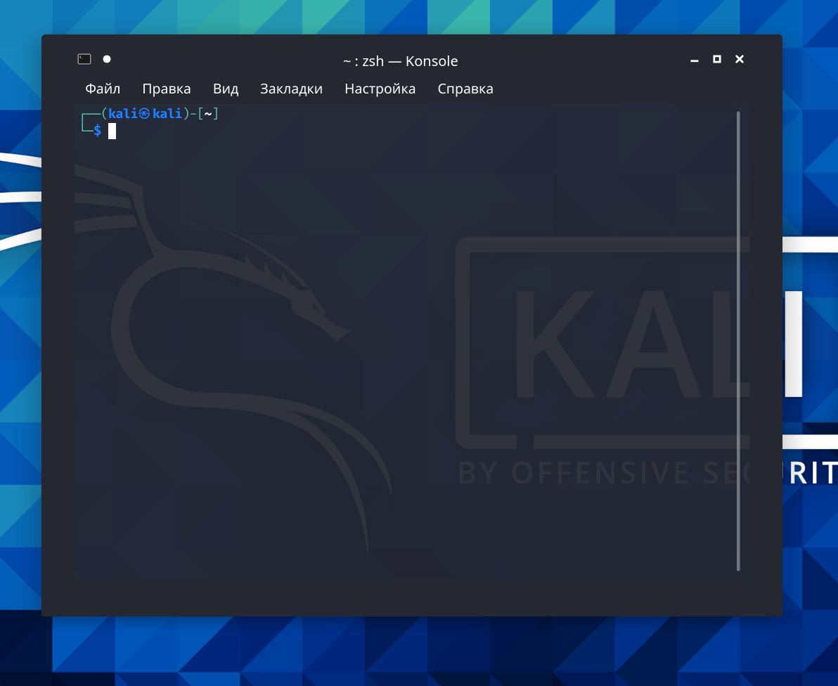Image resolution: width=838 pixels, height=686 pixels.
Task: Click the terminal cursor after the $ prompt
Action: [112, 131]
